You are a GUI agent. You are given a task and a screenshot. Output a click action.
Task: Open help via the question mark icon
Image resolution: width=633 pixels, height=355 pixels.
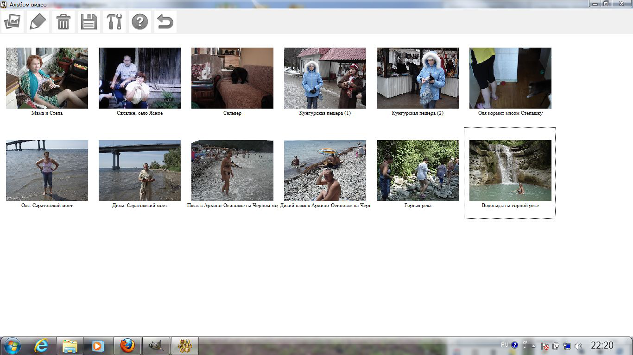139,22
